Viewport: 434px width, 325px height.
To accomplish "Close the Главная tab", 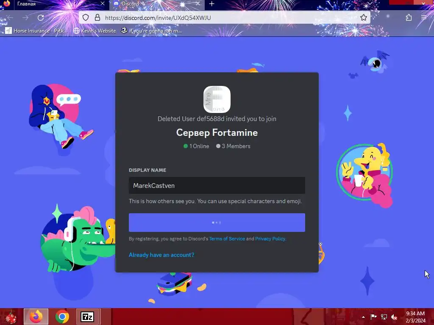I will 103,3.
